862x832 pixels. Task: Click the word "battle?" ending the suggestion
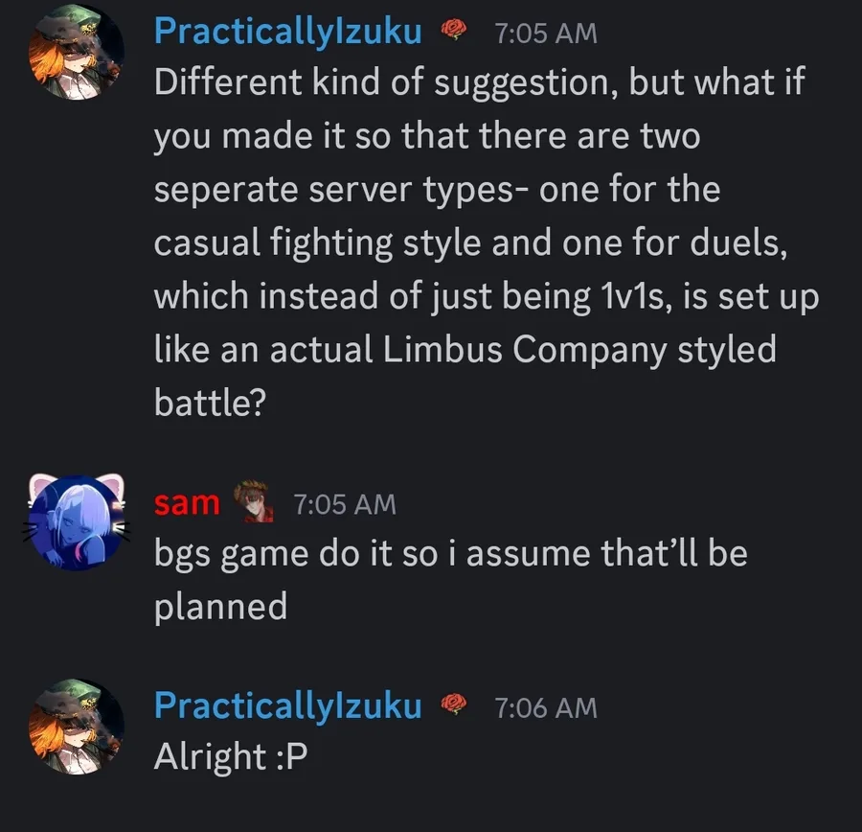tap(209, 404)
